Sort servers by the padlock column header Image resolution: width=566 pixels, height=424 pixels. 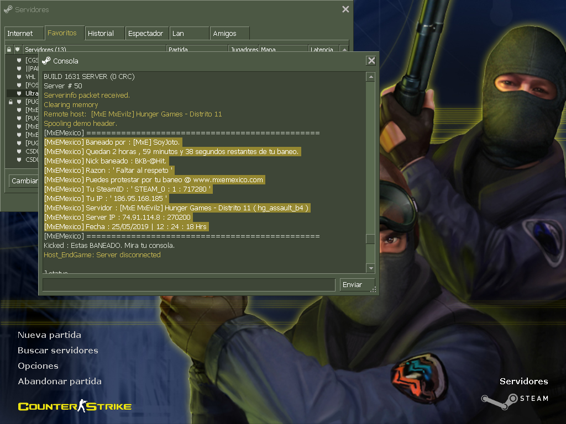9,49
